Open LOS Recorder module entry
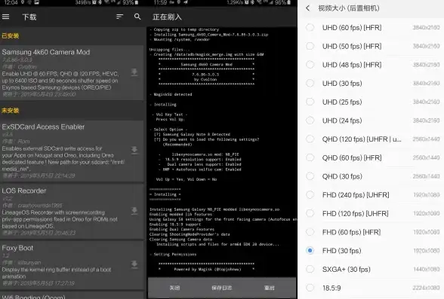Screen dimensions: 444x299 pos(72,212)
